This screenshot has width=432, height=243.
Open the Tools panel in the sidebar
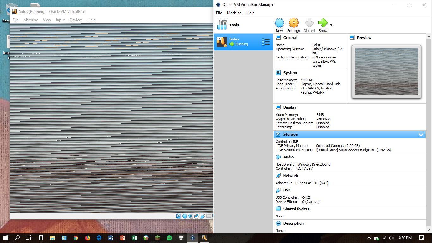[x=234, y=25]
